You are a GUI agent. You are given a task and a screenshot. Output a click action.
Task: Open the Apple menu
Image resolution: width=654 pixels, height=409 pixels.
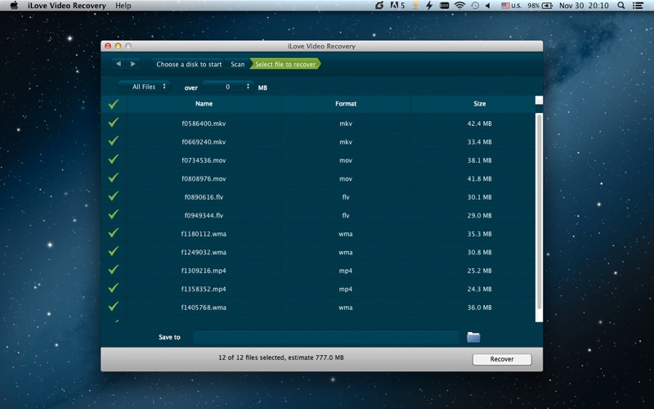pyautogui.click(x=14, y=6)
